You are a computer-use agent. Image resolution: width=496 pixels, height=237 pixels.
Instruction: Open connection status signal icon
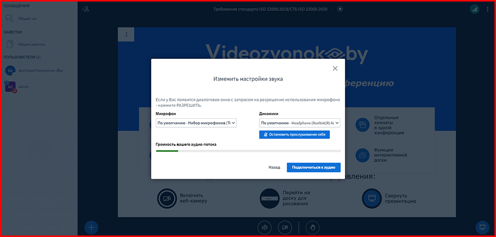coord(474,9)
